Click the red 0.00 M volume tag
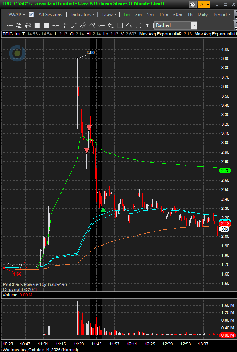237x352 pixels. tap(227, 335)
